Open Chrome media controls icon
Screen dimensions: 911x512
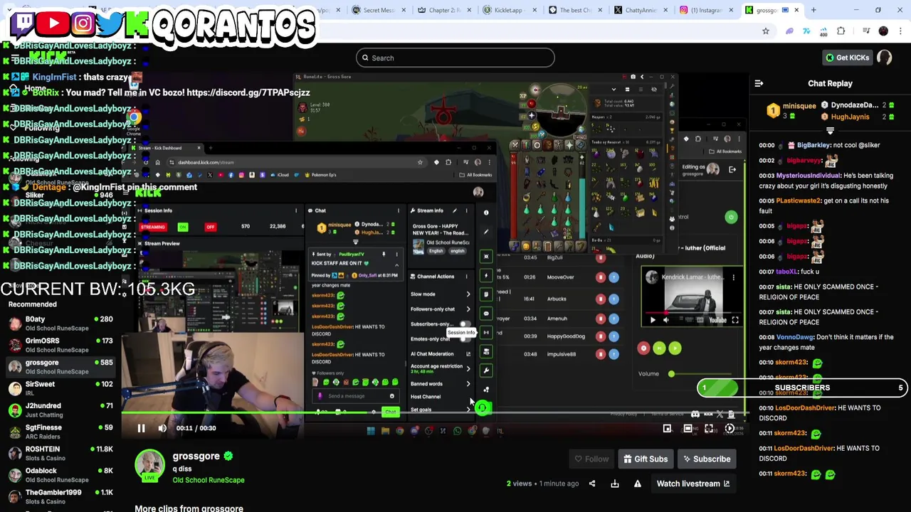[x=865, y=31]
